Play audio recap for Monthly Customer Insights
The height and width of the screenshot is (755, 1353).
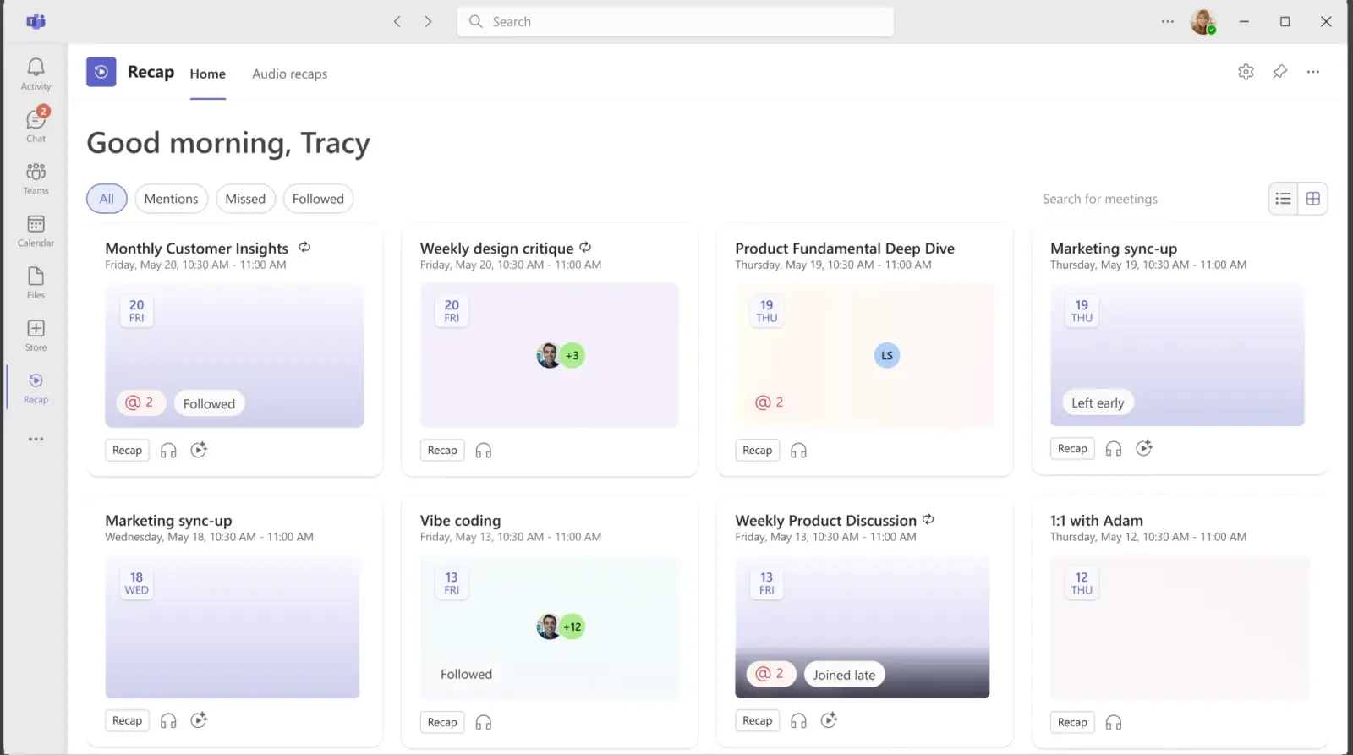click(x=168, y=451)
